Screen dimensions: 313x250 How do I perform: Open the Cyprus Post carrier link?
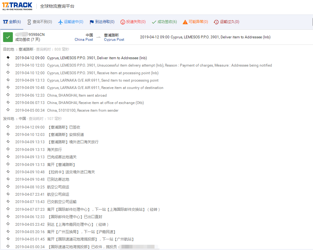pyautogui.click(x=114, y=40)
